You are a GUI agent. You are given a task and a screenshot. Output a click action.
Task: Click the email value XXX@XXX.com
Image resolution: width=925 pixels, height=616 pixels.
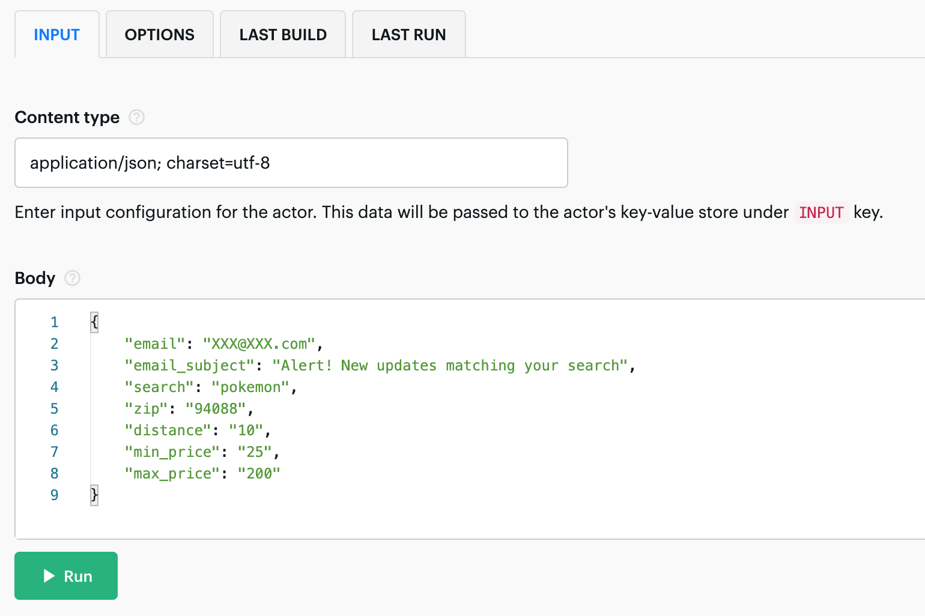click(x=259, y=344)
